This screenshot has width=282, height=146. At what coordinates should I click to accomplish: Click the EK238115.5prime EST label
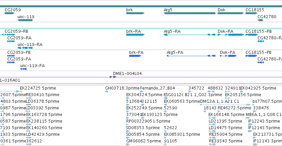tap(44, 121)
